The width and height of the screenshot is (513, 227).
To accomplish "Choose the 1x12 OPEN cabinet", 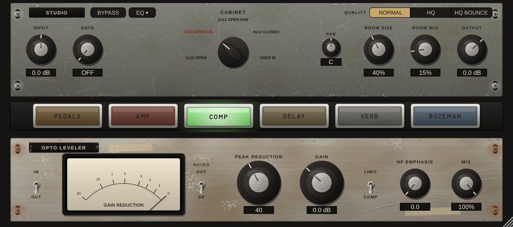I will [x=196, y=58].
